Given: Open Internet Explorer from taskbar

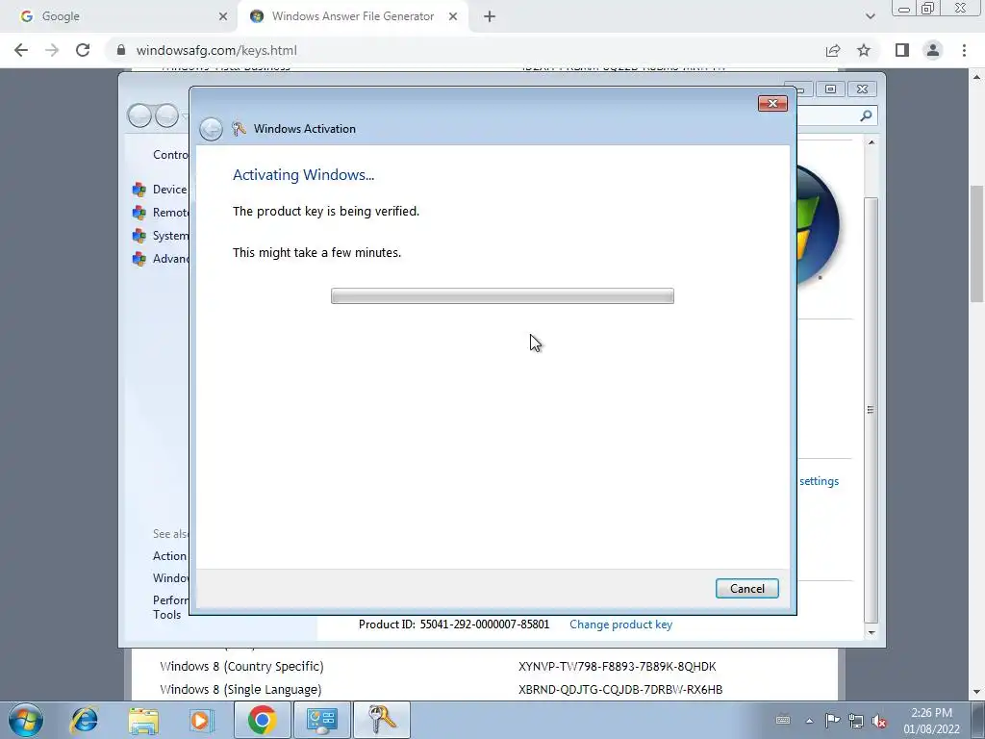Looking at the screenshot, I should click(85, 720).
